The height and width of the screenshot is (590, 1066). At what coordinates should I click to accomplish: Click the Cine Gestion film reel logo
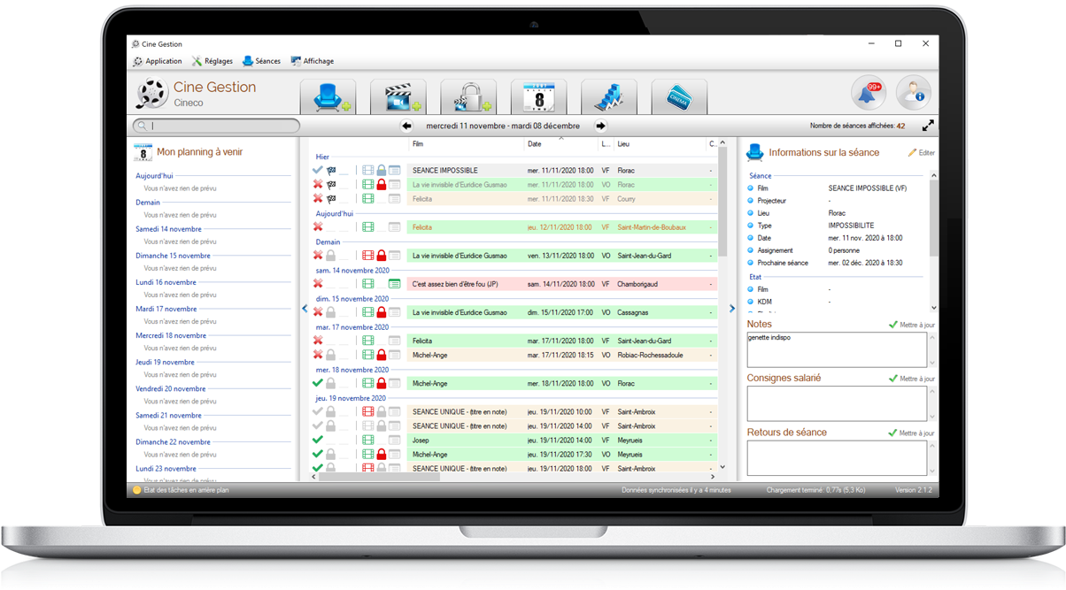[x=151, y=94]
